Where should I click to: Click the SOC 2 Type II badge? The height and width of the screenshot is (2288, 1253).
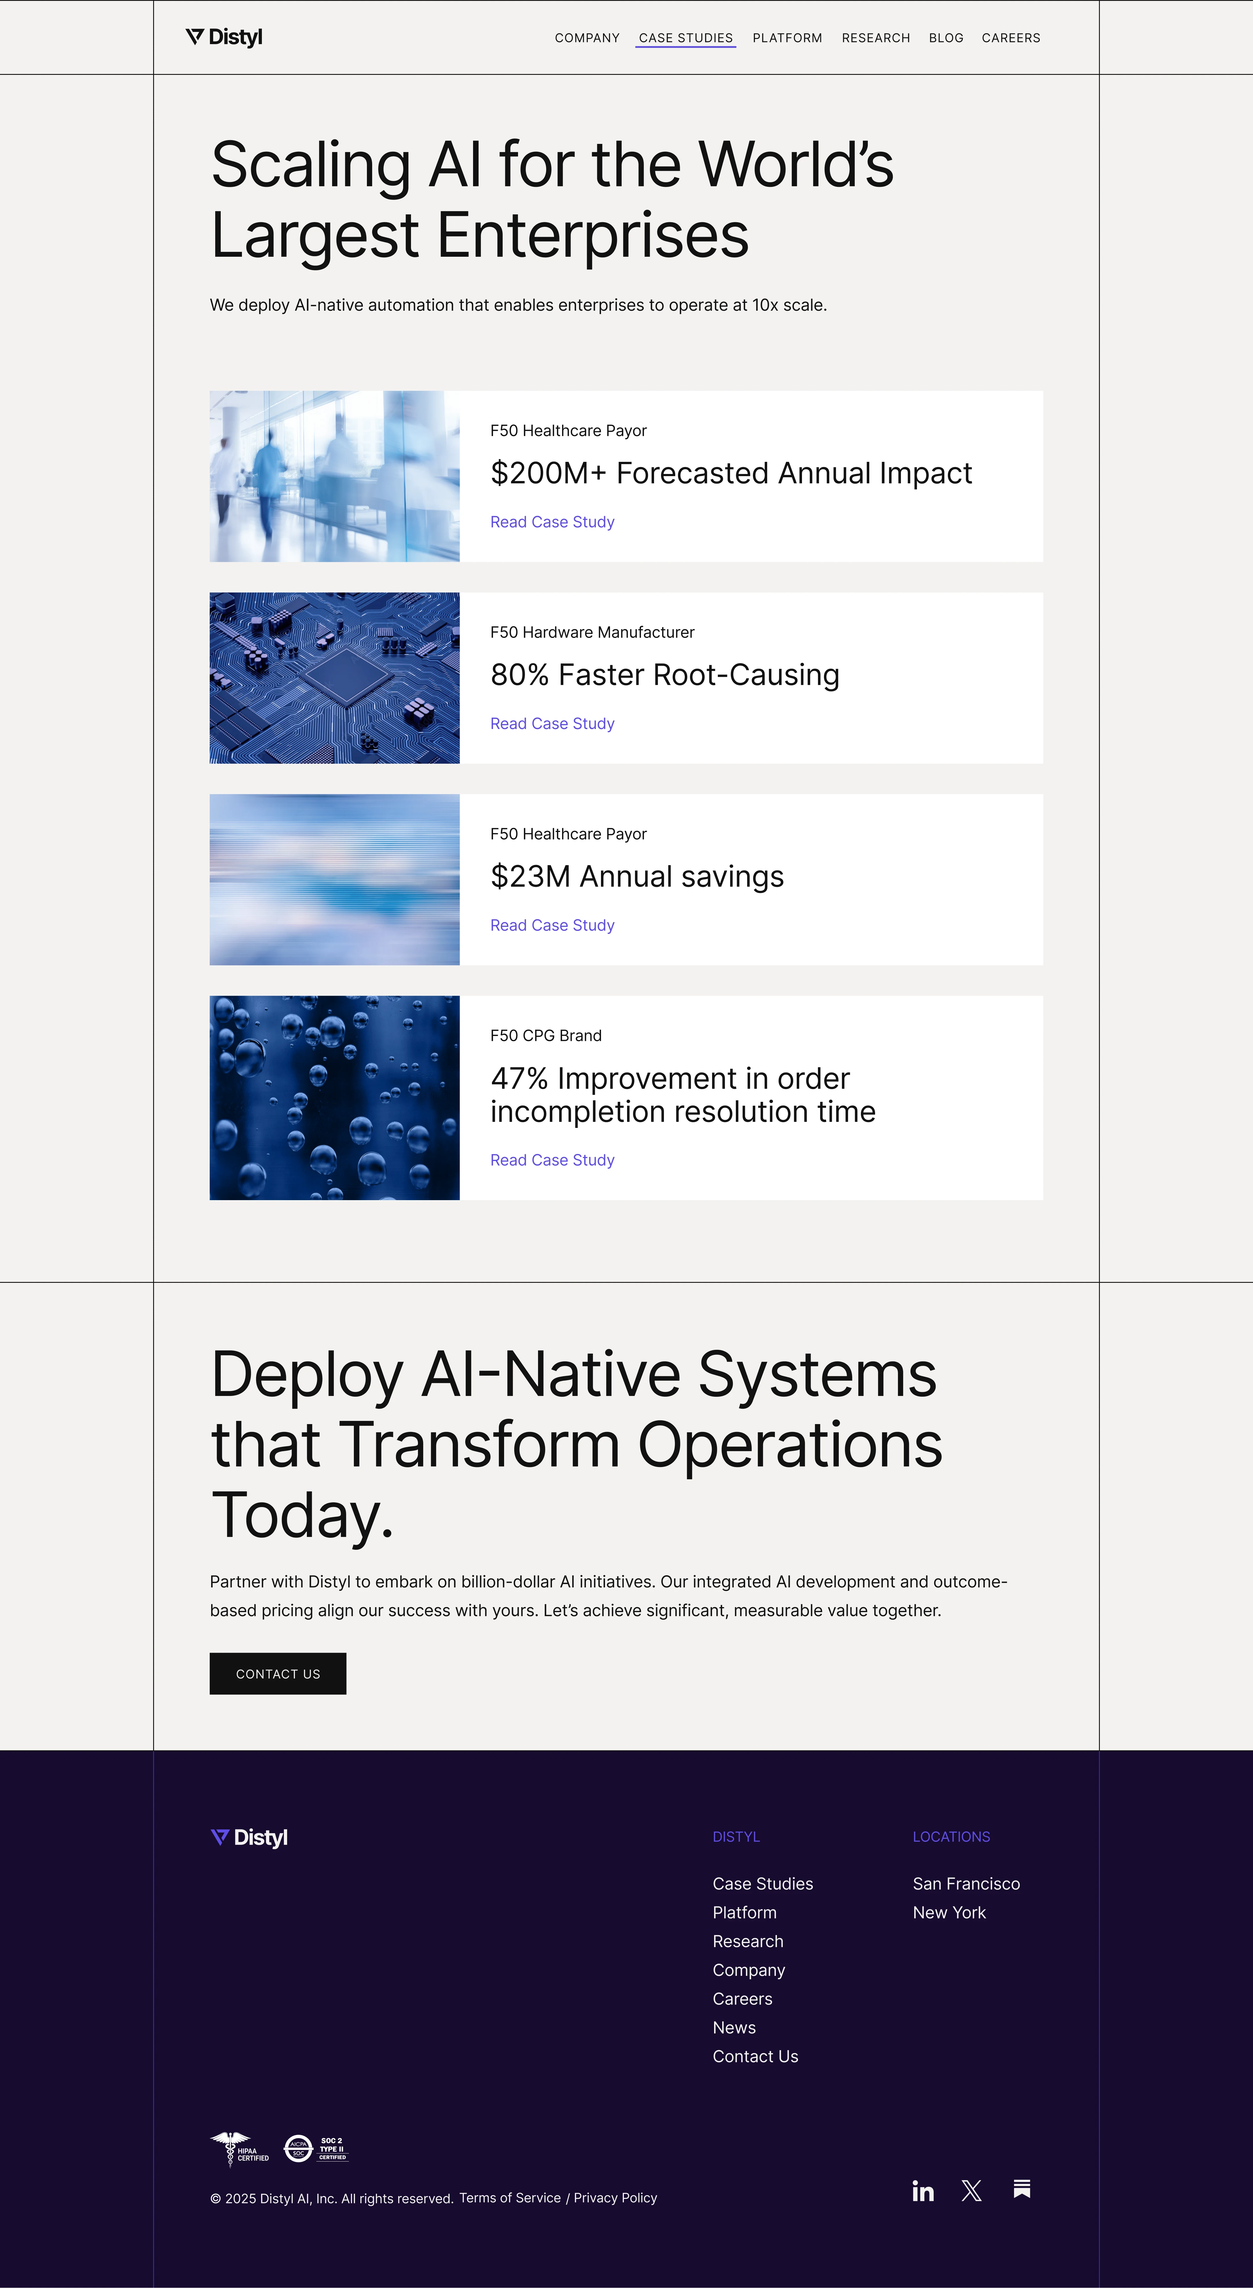click(x=316, y=2148)
